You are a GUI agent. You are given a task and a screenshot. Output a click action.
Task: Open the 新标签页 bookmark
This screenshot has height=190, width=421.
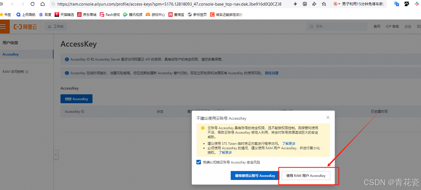click(197, 15)
